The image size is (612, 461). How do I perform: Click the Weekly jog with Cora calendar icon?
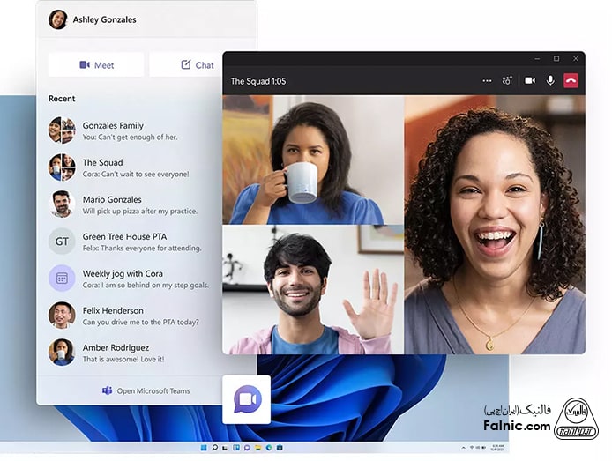[x=62, y=279]
